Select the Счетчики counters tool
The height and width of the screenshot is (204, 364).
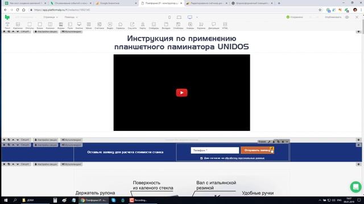(x=100, y=25)
